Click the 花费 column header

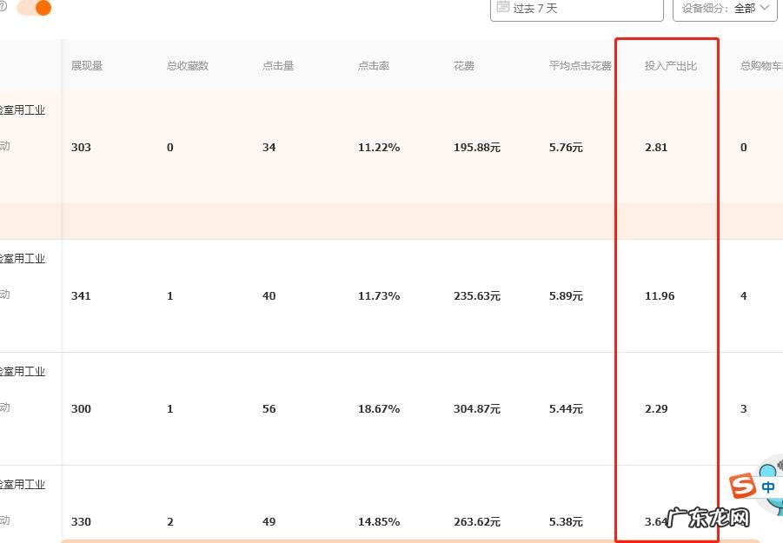click(x=464, y=66)
